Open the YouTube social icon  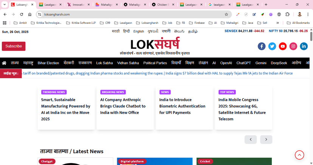click(x=283, y=46)
